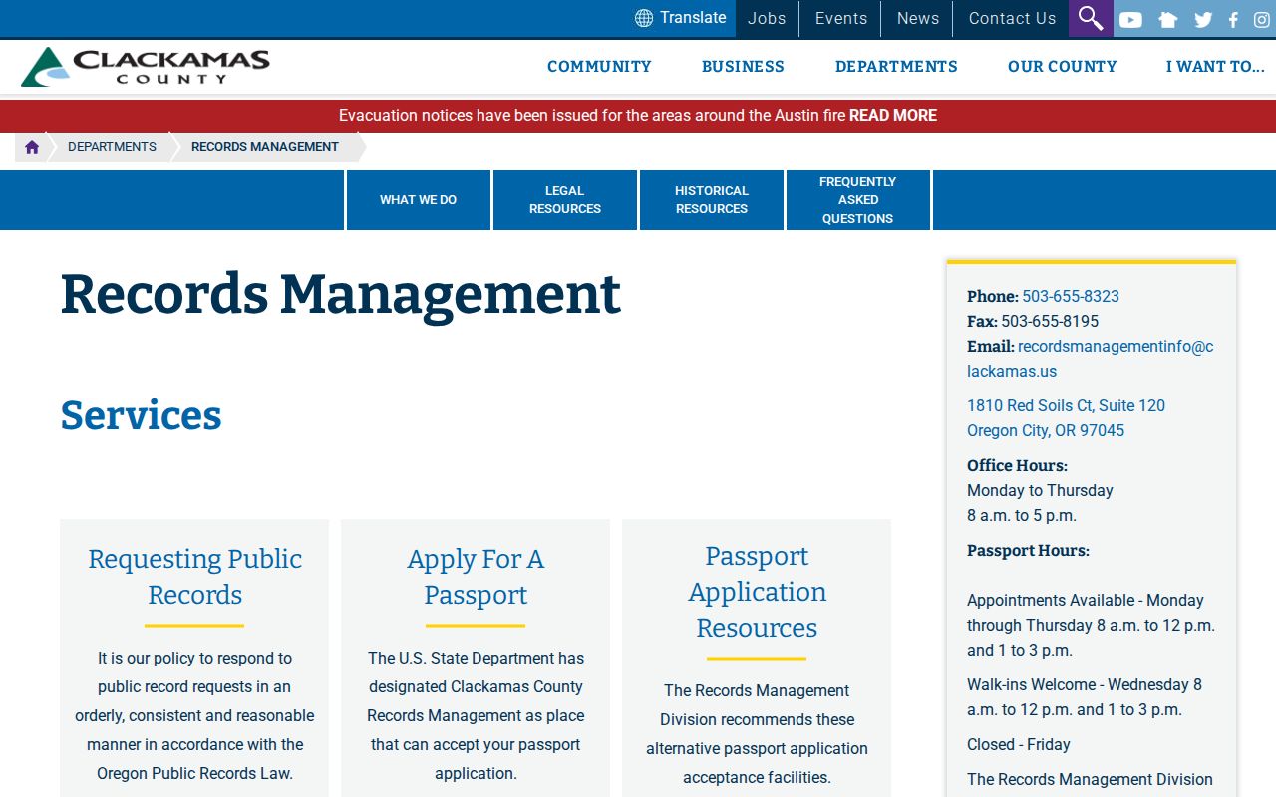Switch to the Legal Resources tab

(565, 200)
